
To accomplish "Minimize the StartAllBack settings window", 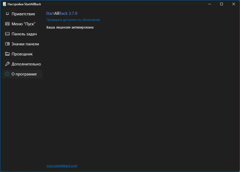I will pos(210,4).
